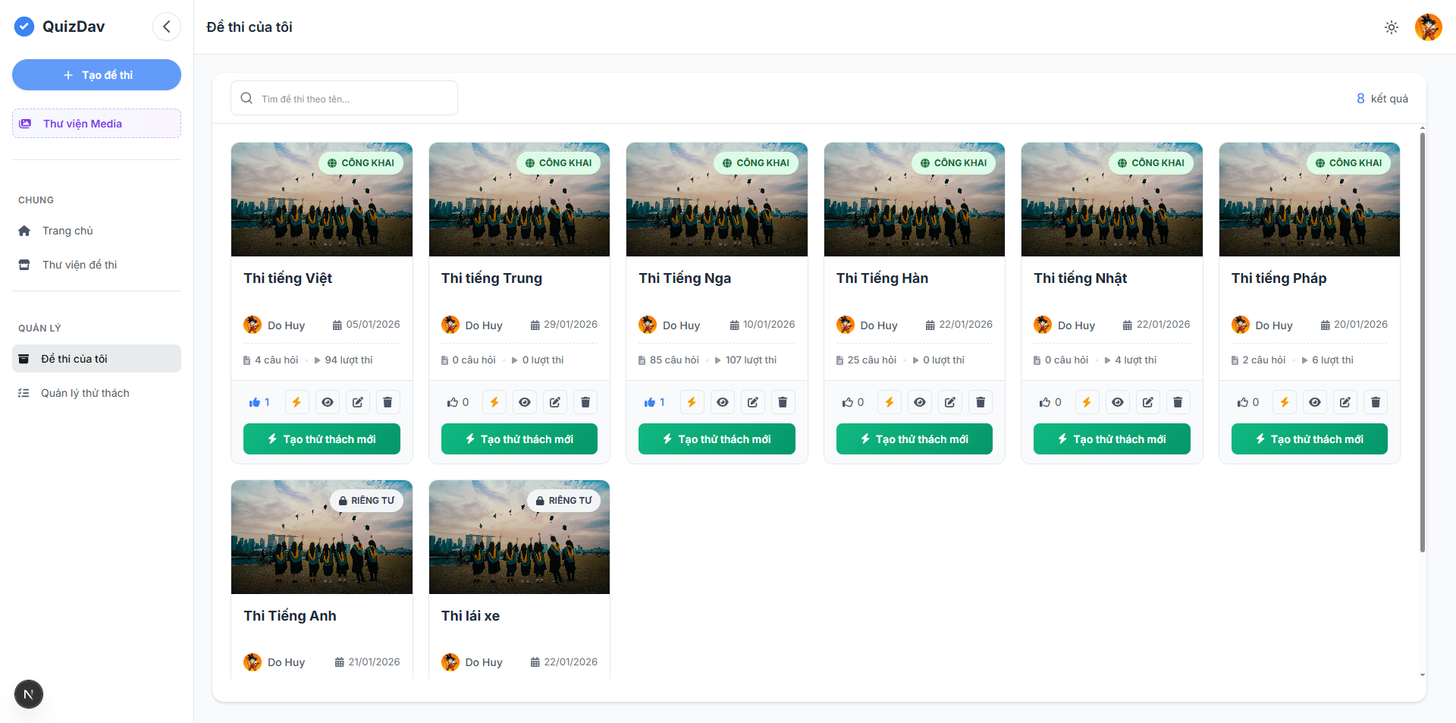Click lightning icon on Thi Tiếng Nga card
This screenshot has width=1456, height=723.
(x=692, y=402)
